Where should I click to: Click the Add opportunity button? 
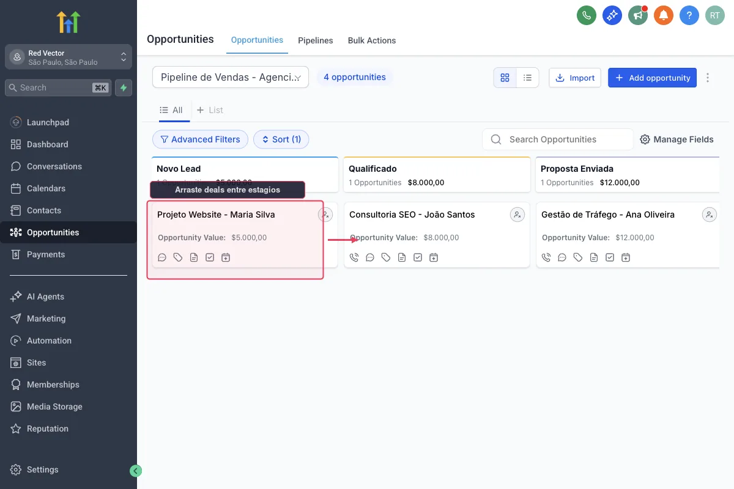(652, 78)
